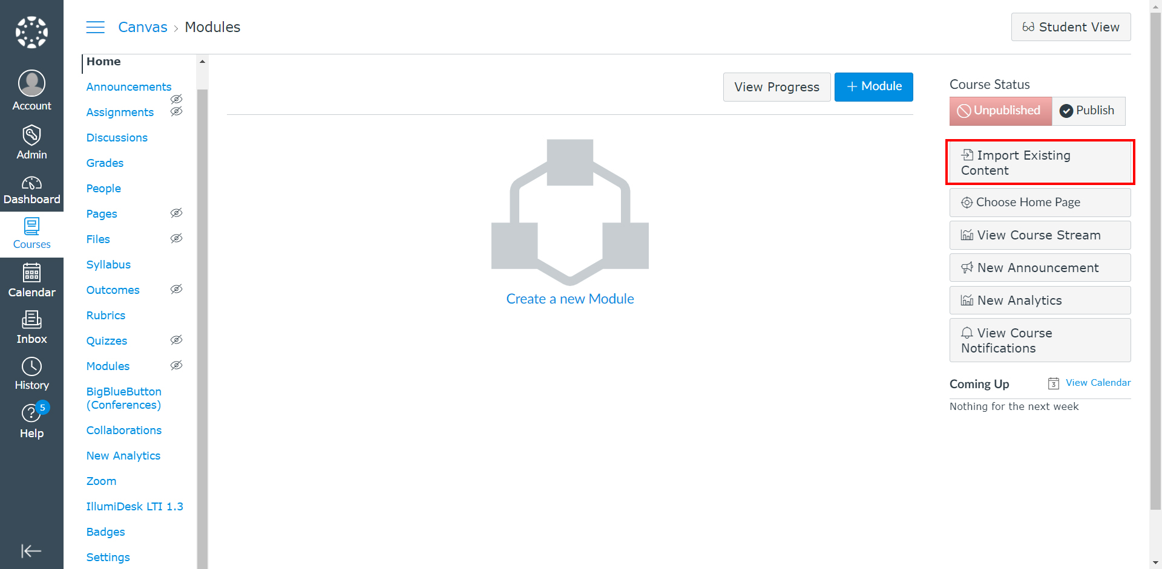
Task: Open the Calendar icon in global nav
Action: (31, 273)
